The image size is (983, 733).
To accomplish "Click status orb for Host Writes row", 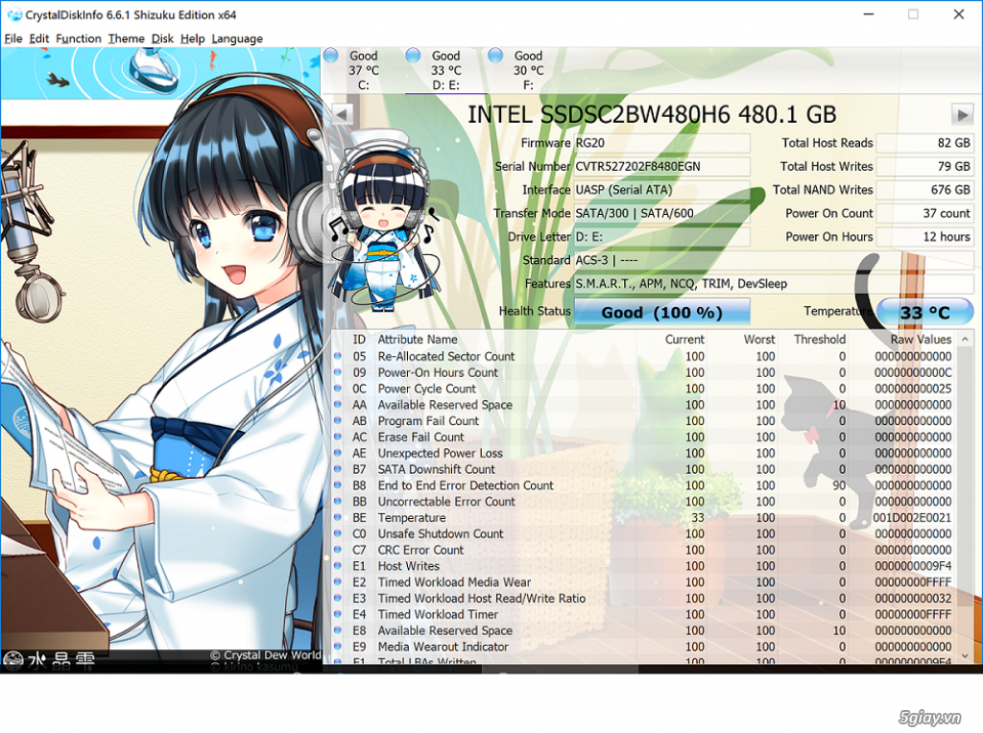I will tap(338, 566).
